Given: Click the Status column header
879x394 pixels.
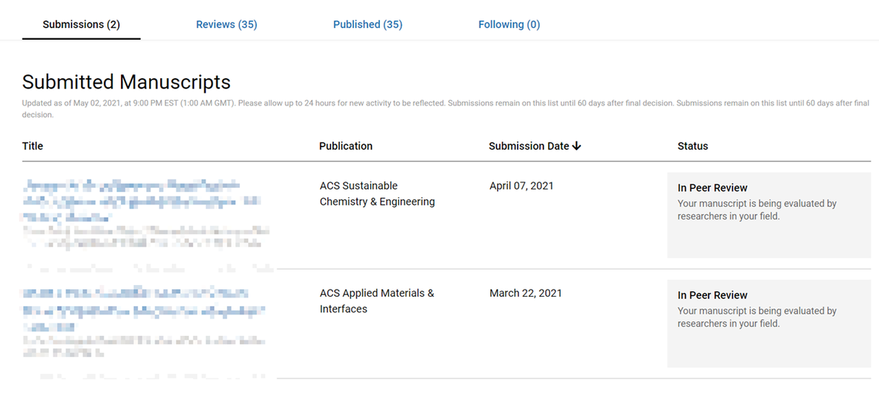Looking at the screenshot, I should (692, 146).
